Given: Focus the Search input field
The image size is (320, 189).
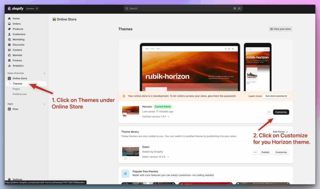Looking at the screenshot, I should point(183,8).
